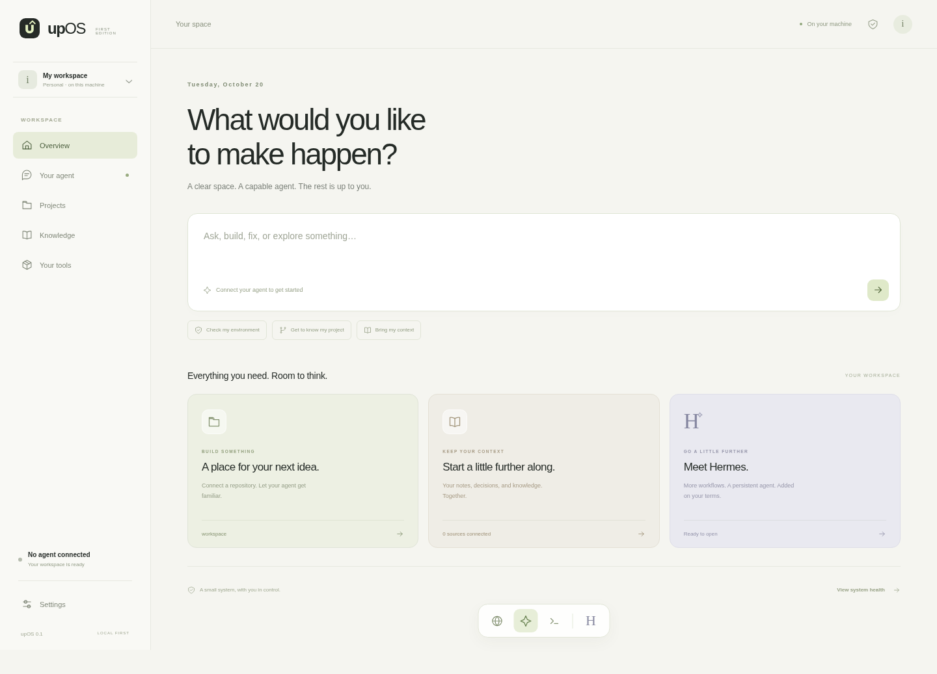Click the shield icon in top bar

873,24
